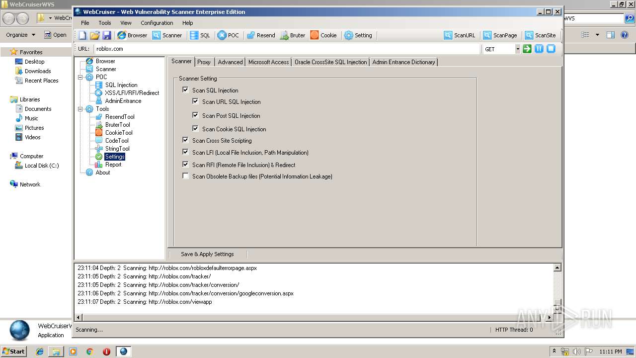The width and height of the screenshot is (636, 358).
Task: Start ScanSite from the toolbar
Action: click(x=541, y=35)
